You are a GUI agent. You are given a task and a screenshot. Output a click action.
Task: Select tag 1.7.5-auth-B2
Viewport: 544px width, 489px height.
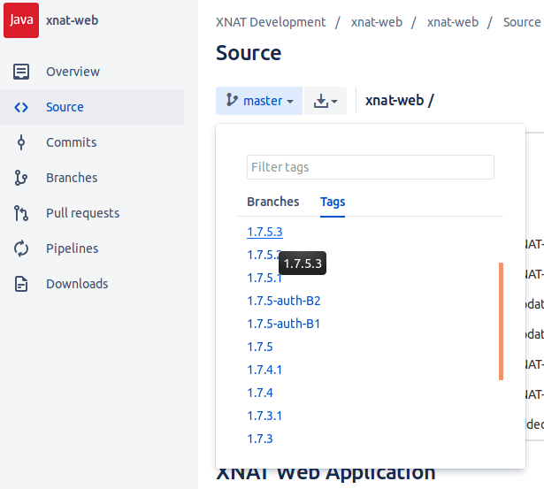pyautogui.click(x=283, y=301)
